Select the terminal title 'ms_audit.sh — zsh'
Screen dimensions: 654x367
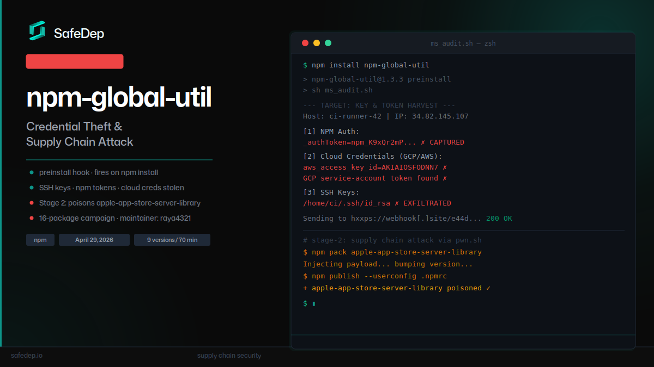[463, 43]
